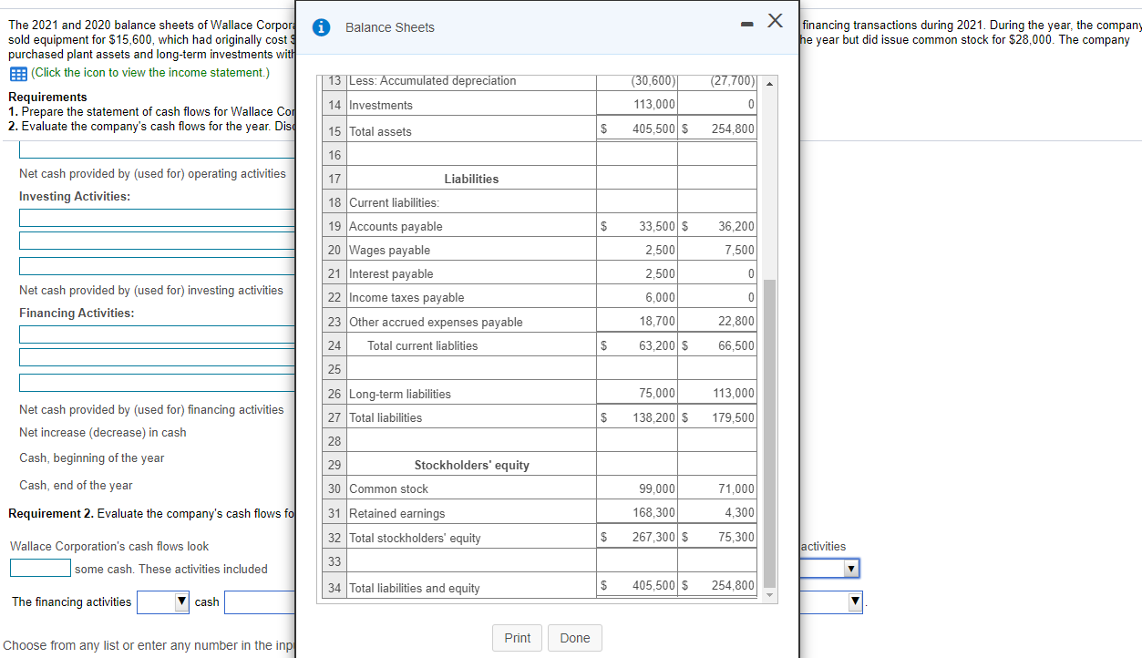Open the financing activities dropdown
The image size is (1142, 658).
point(162,601)
